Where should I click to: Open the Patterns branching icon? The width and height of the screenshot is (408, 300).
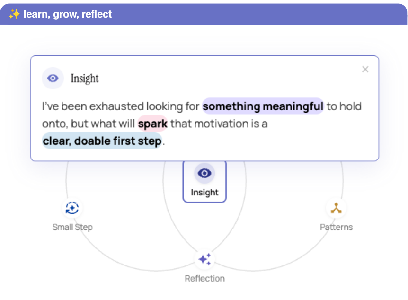(x=336, y=208)
